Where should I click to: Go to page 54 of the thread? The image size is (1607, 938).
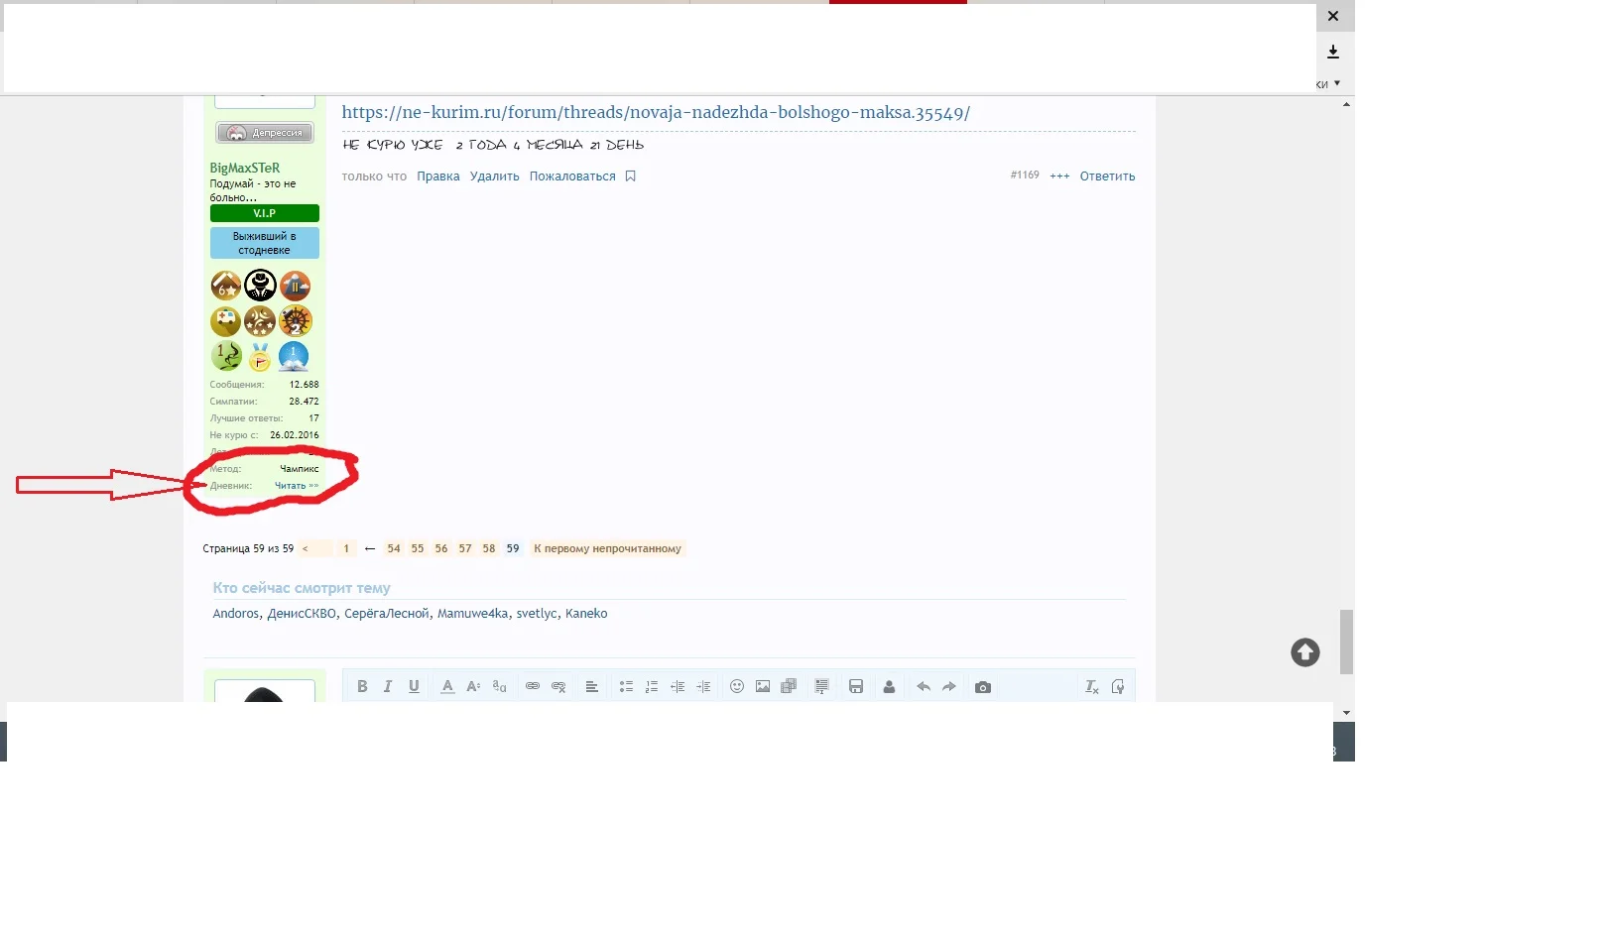[394, 547]
